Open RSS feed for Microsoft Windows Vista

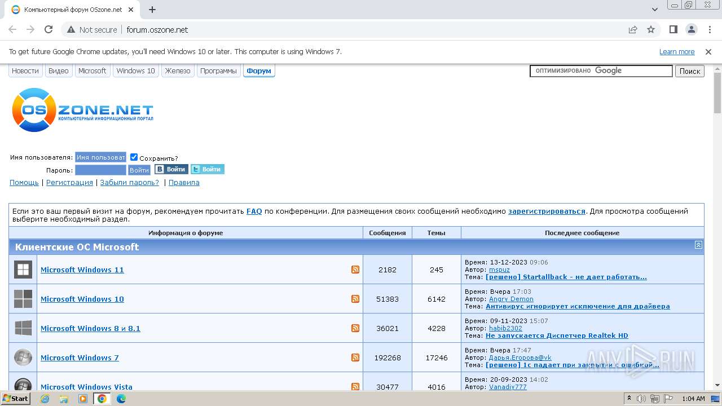[x=355, y=387]
